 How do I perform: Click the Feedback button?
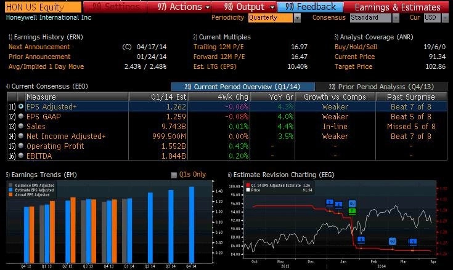(311, 7)
